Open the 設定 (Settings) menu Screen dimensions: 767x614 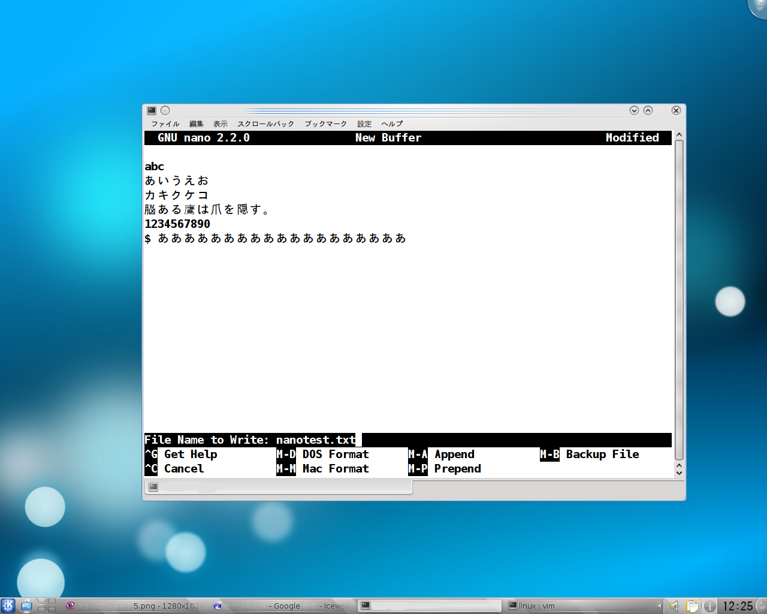pyautogui.click(x=364, y=124)
